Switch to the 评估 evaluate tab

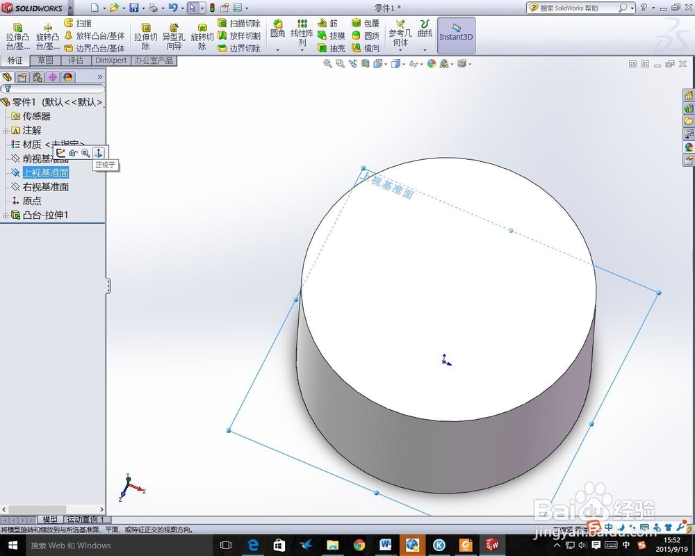[x=76, y=60]
